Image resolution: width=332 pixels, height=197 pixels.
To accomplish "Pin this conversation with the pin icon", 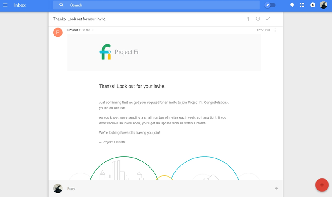I will [x=248, y=19].
